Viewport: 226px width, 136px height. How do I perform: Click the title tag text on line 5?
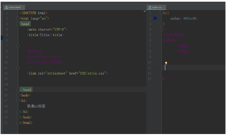coord(45,35)
